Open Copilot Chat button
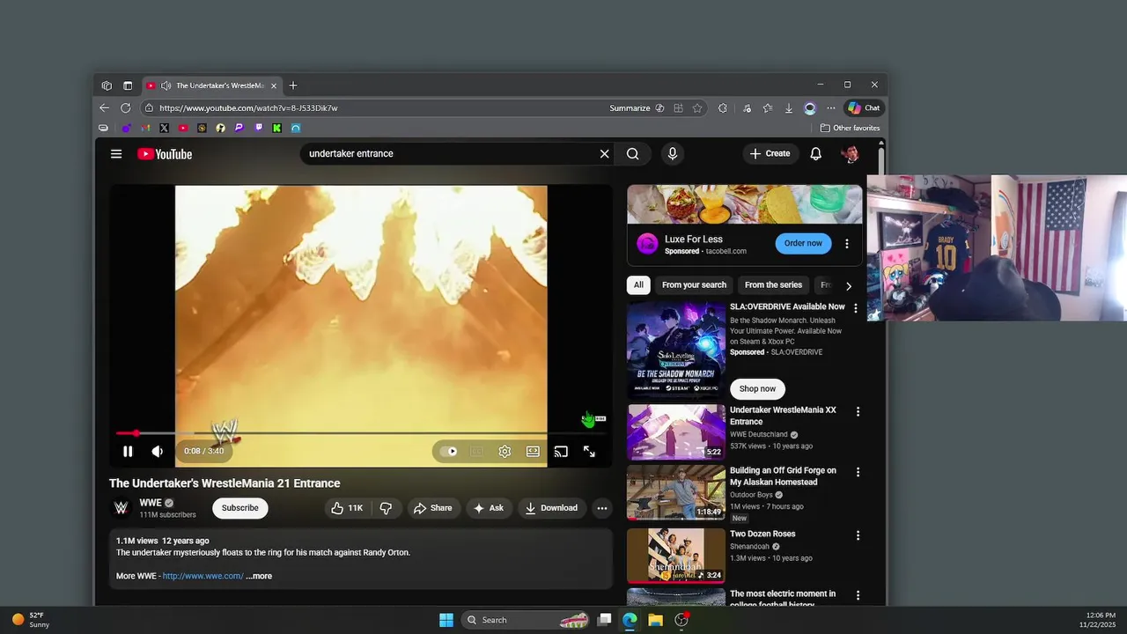 coord(864,108)
